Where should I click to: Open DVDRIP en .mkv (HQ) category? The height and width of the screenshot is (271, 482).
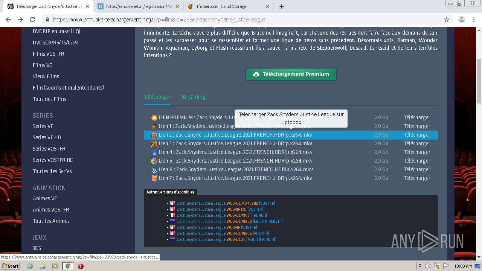coord(56,31)
